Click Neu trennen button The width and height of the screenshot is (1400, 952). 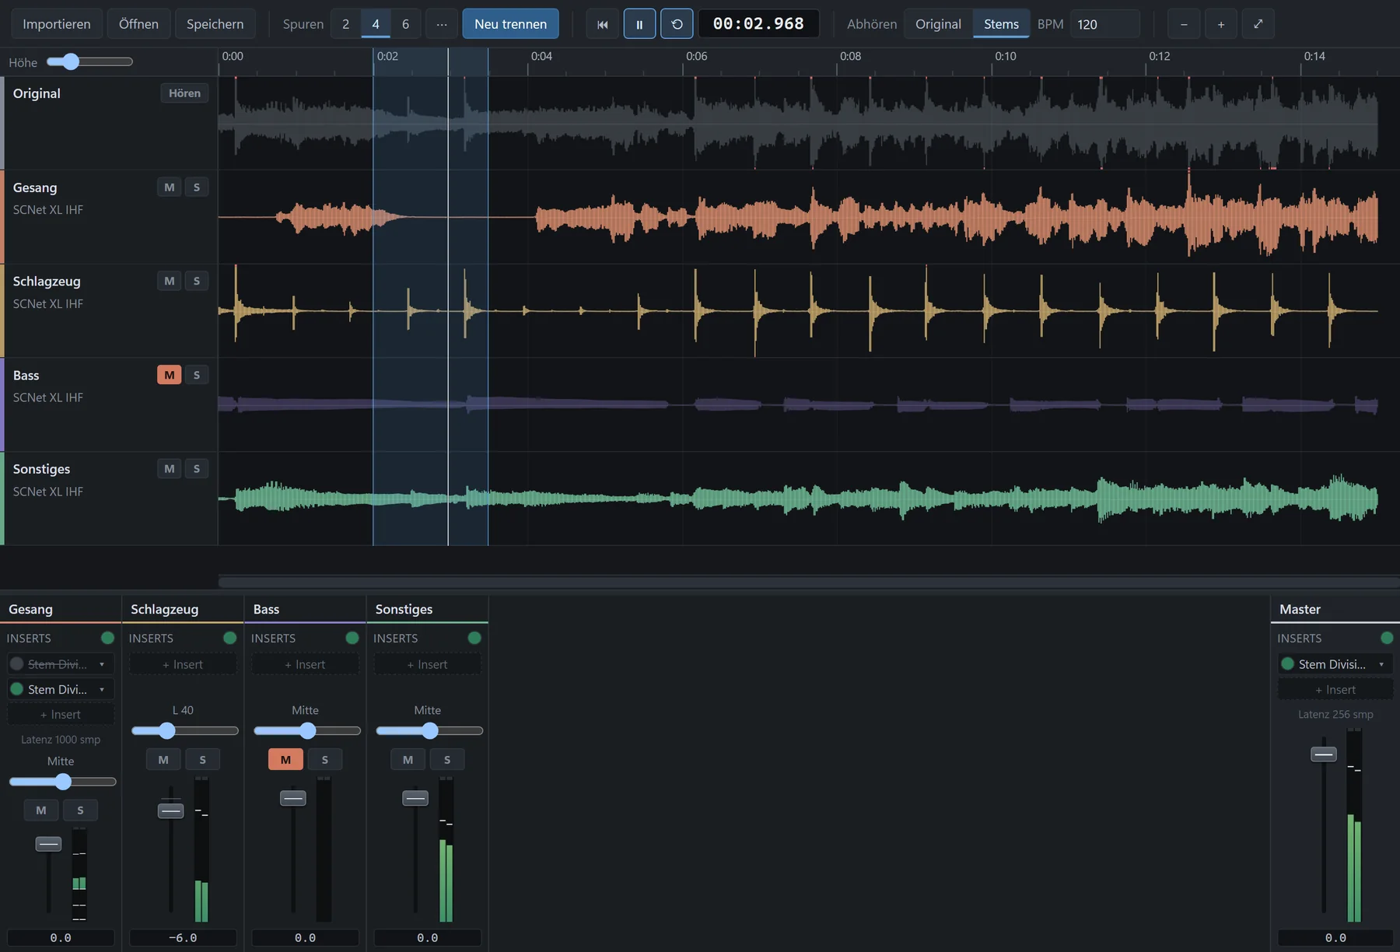tap(510, 24)
